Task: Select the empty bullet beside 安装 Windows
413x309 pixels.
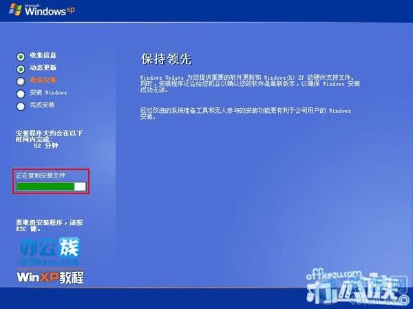Action: point(21,94)
